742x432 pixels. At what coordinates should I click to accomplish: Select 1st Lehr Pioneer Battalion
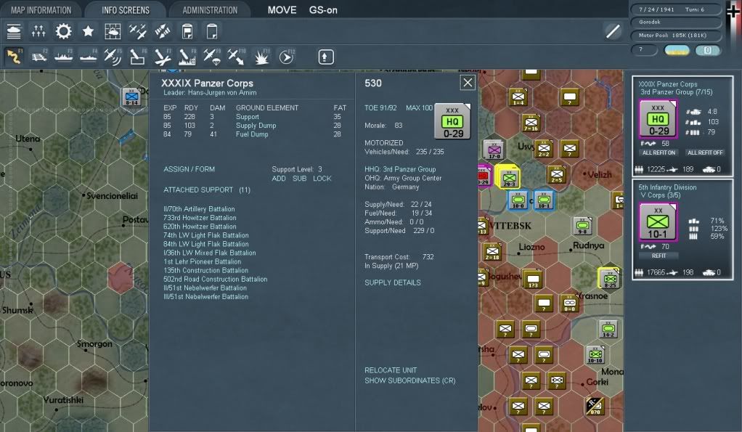202,261
